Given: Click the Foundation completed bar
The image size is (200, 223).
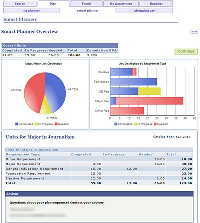Looking at the screenshot, I should [x=133, y=82].
